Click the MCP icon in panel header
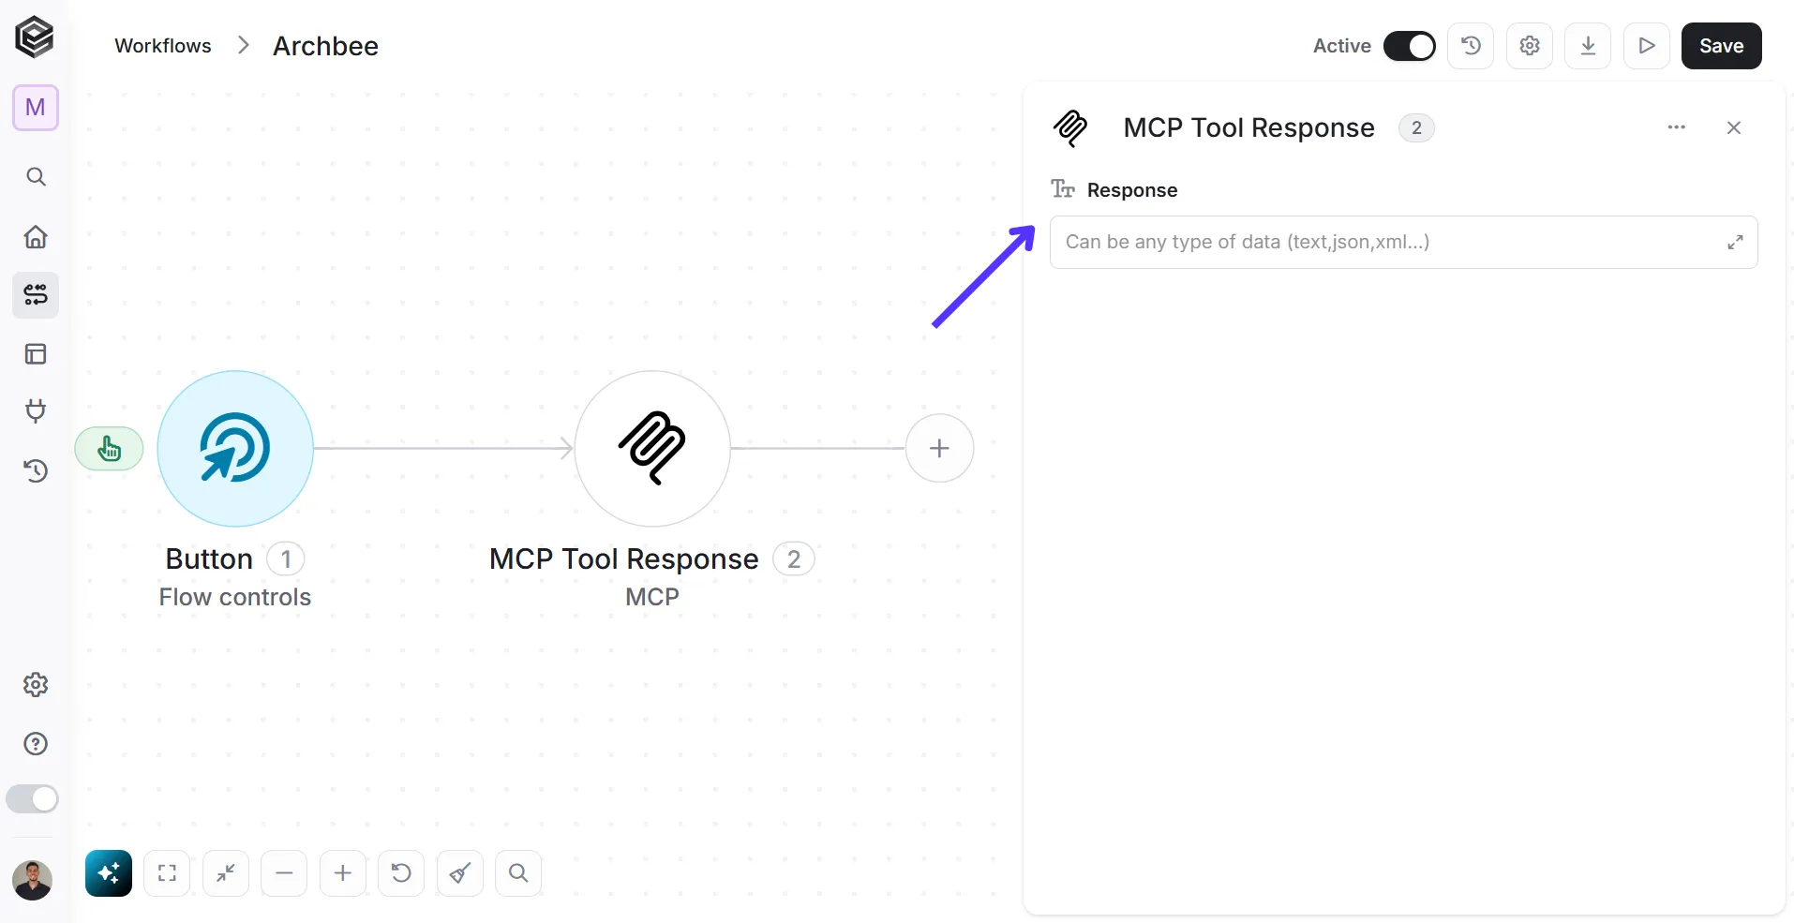 (1070, 128)
